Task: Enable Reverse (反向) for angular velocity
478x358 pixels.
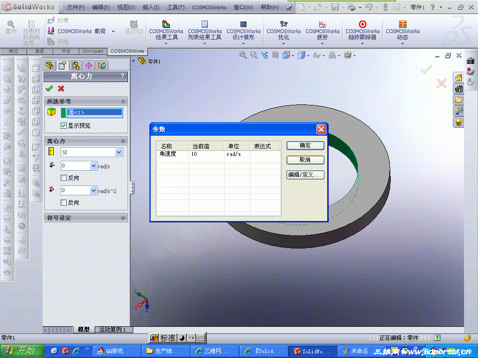Action: pos(63,178)
